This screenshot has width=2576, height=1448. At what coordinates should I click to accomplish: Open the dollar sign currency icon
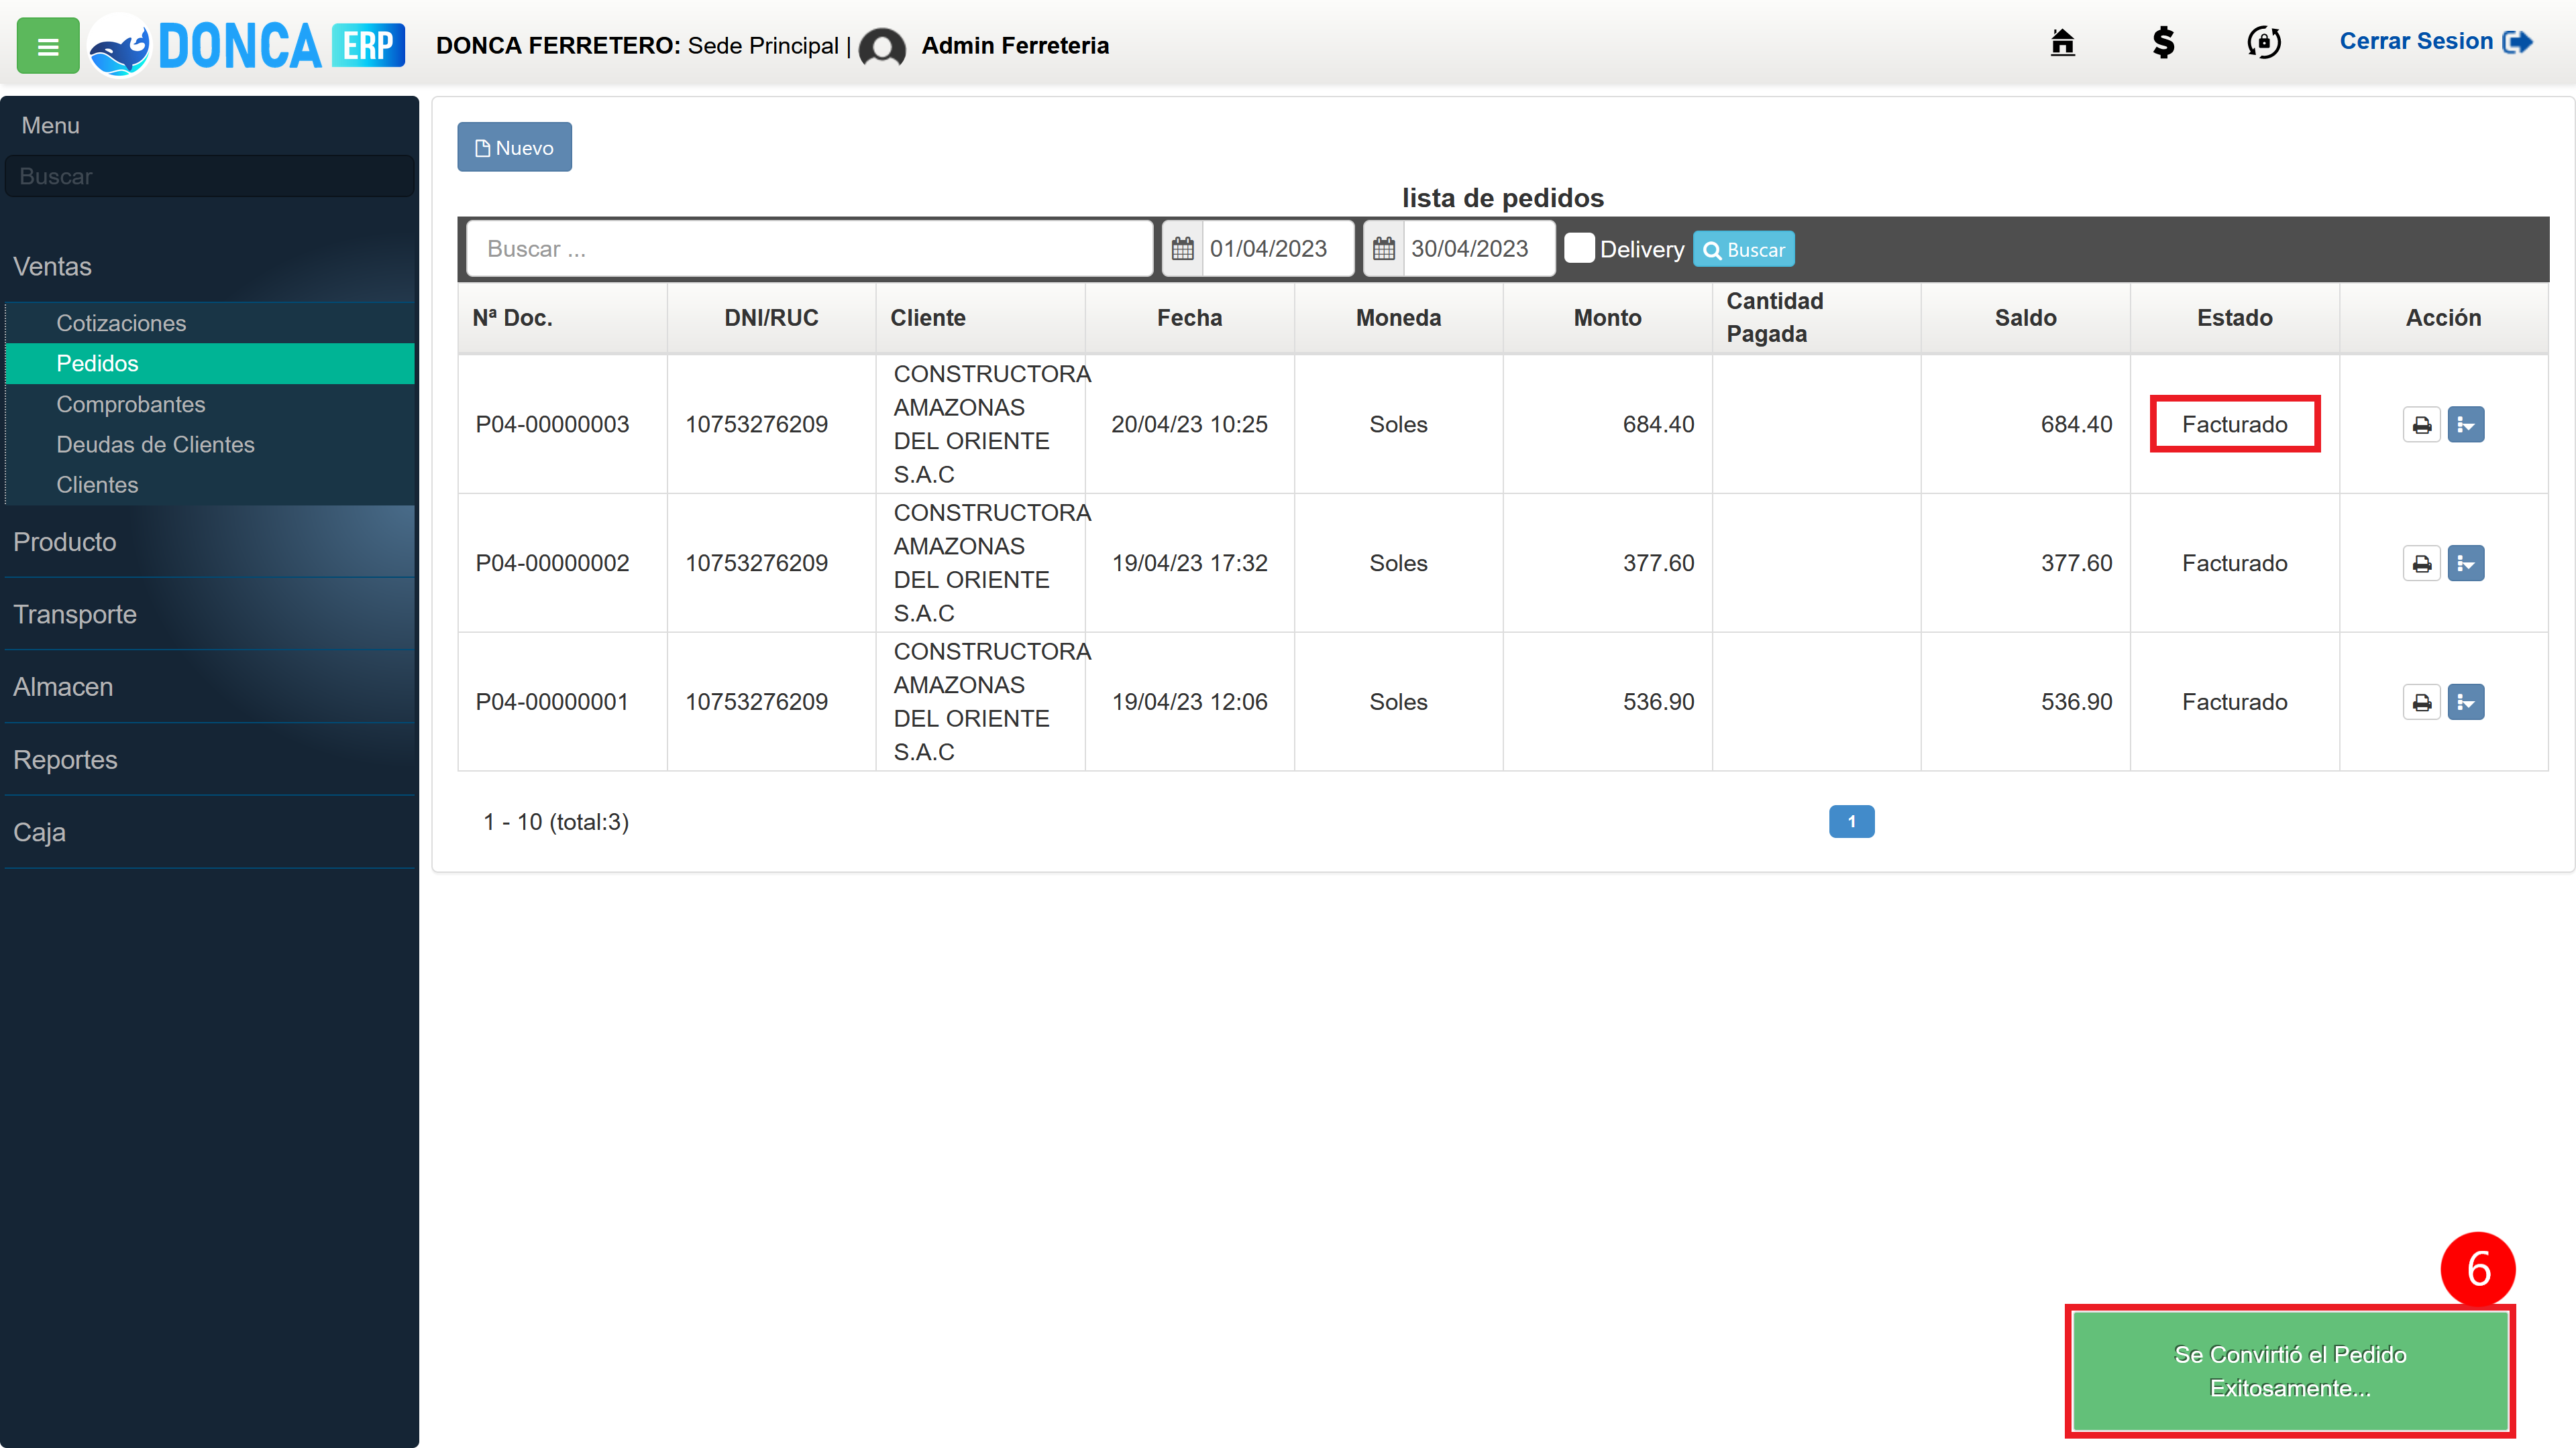(x=2163, y=43)
